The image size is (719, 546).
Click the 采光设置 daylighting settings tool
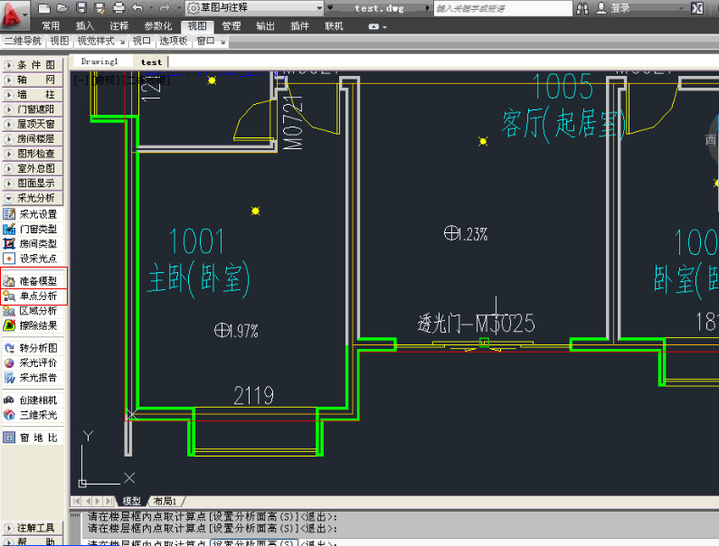(x=37, y=214)
